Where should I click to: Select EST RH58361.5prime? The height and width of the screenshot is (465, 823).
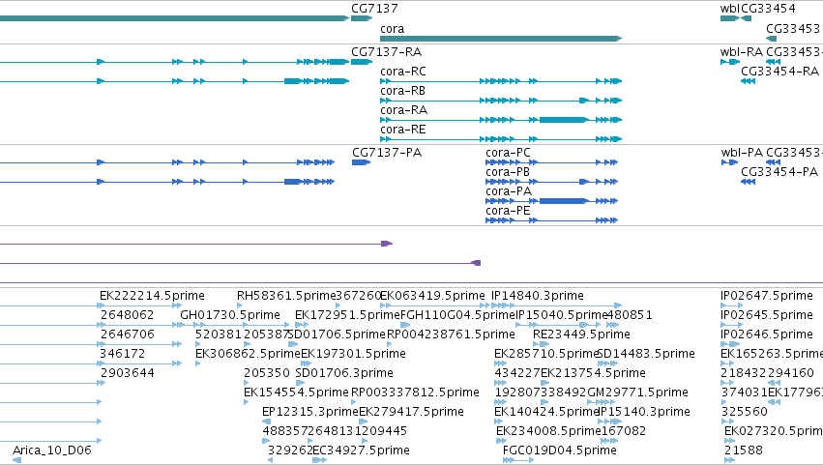[286, 296]
